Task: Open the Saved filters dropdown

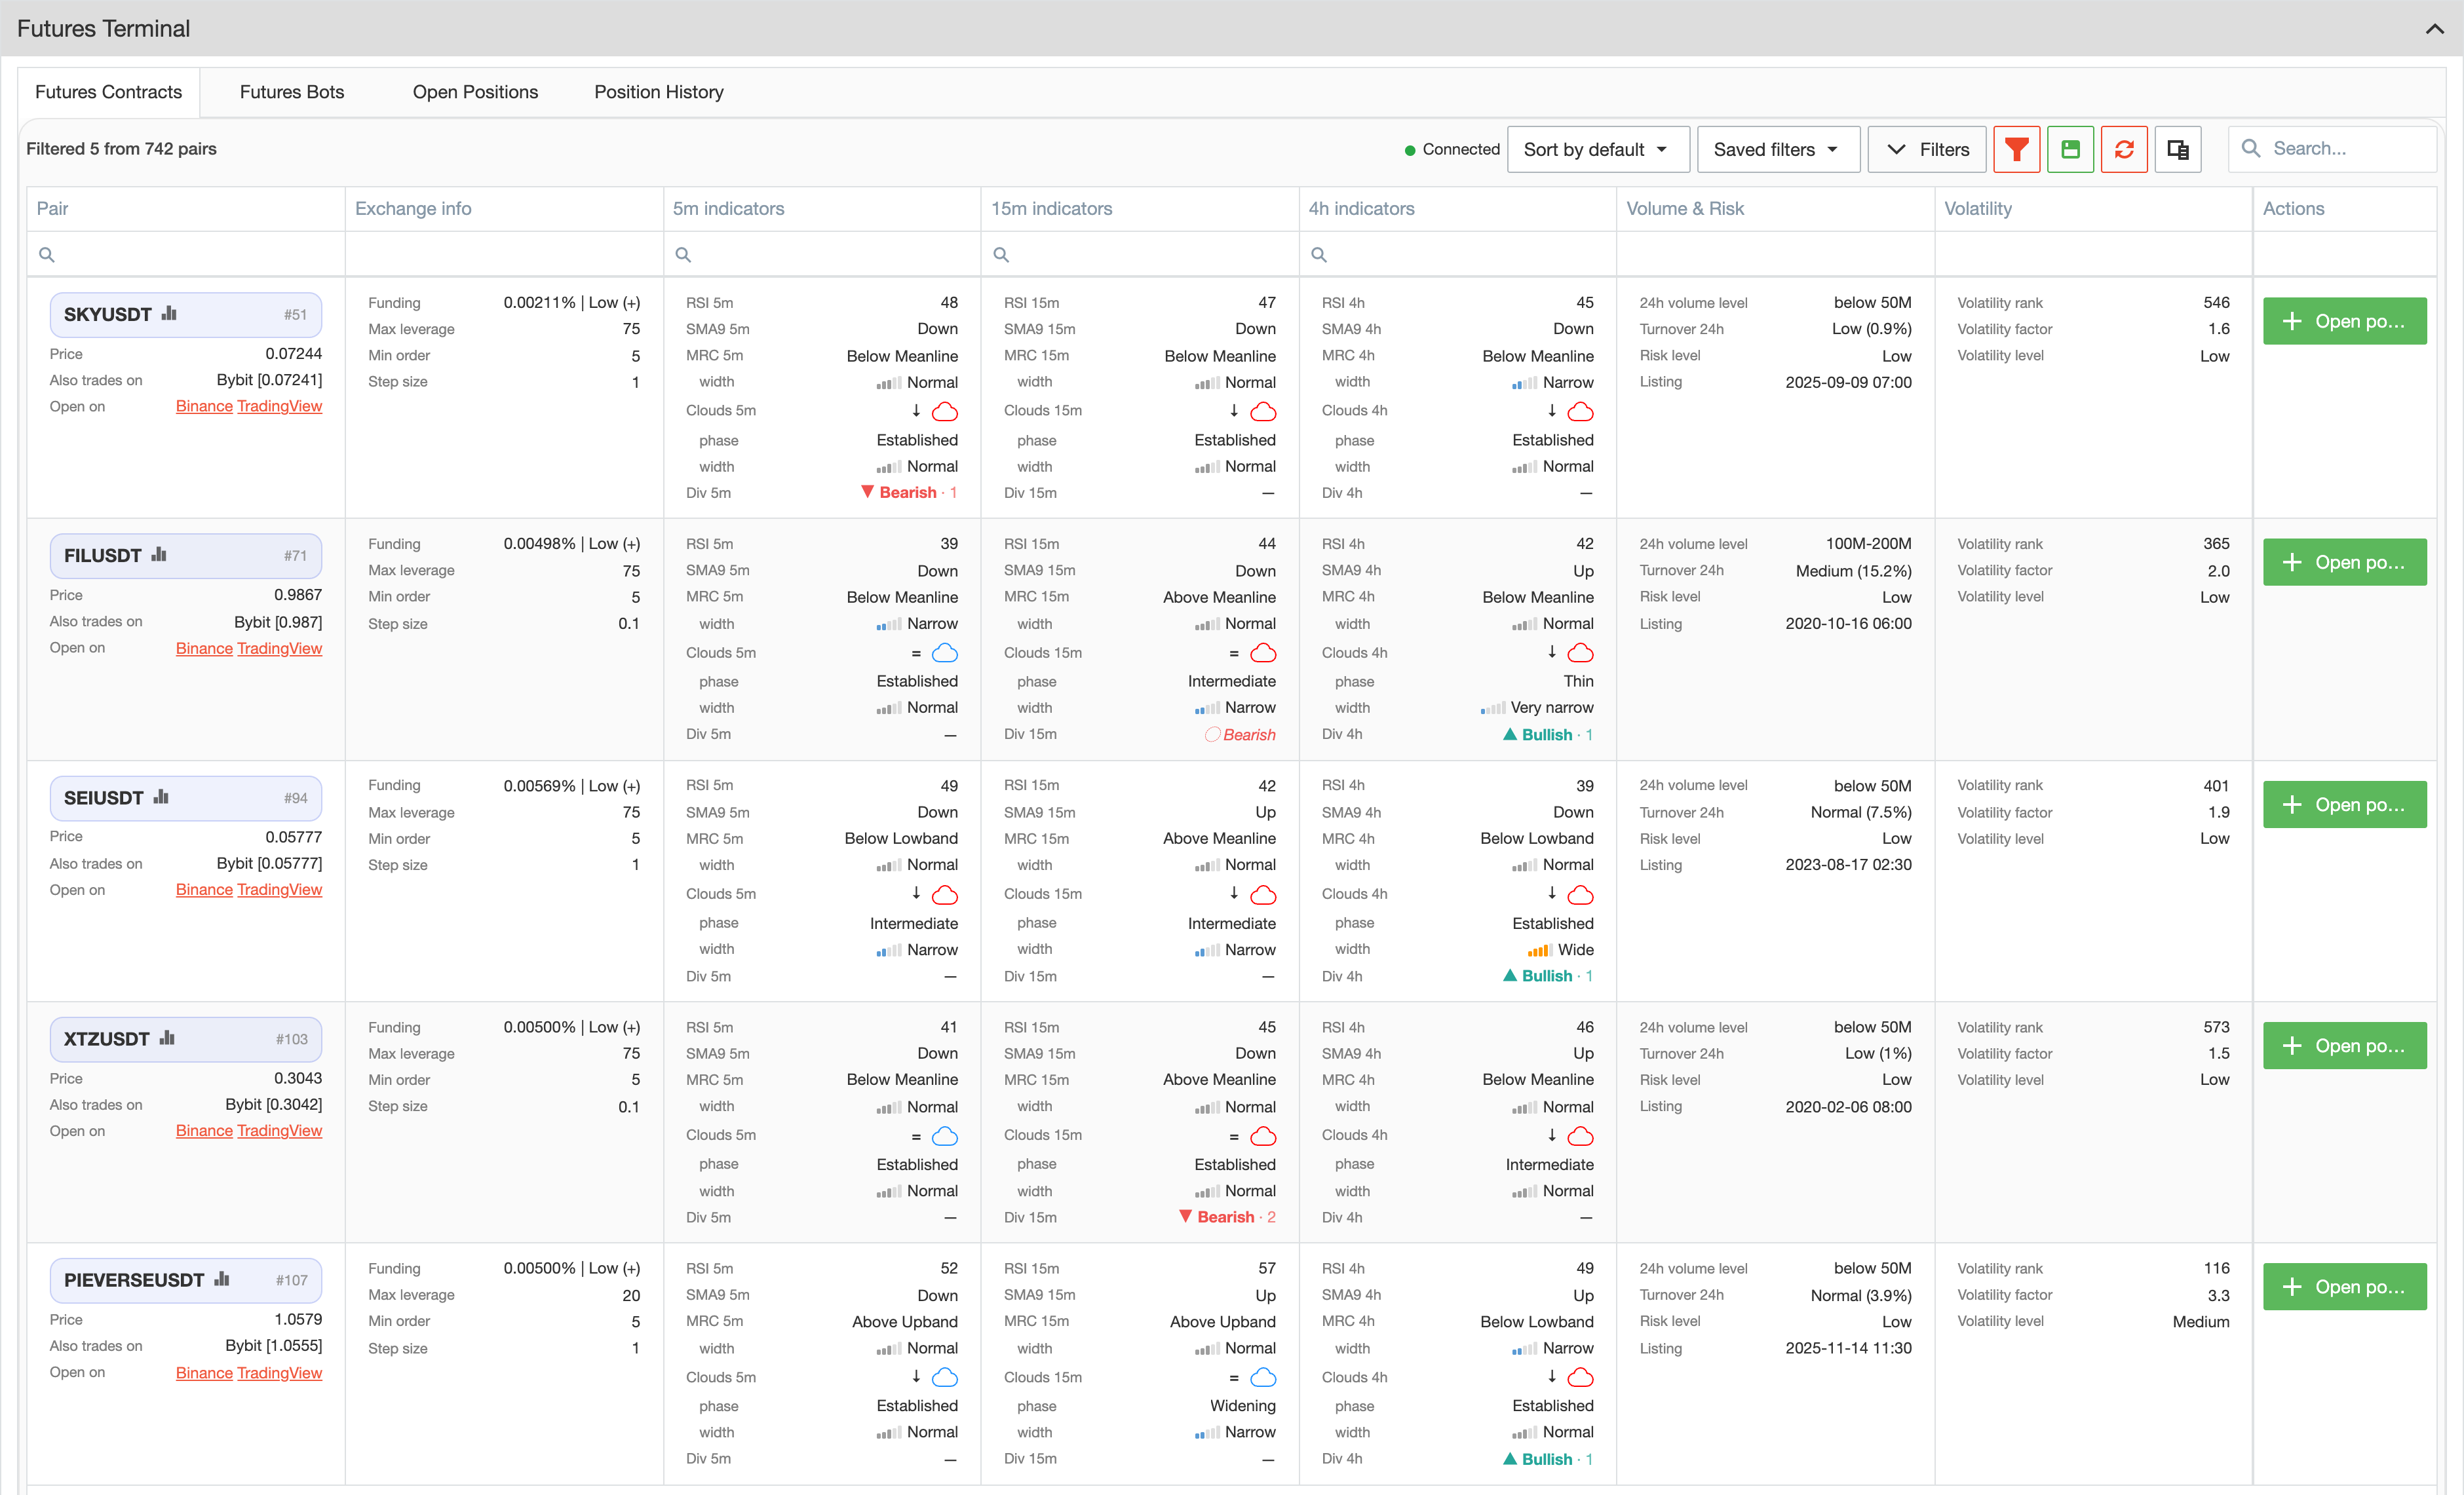Action: [x=1778, y=149]
